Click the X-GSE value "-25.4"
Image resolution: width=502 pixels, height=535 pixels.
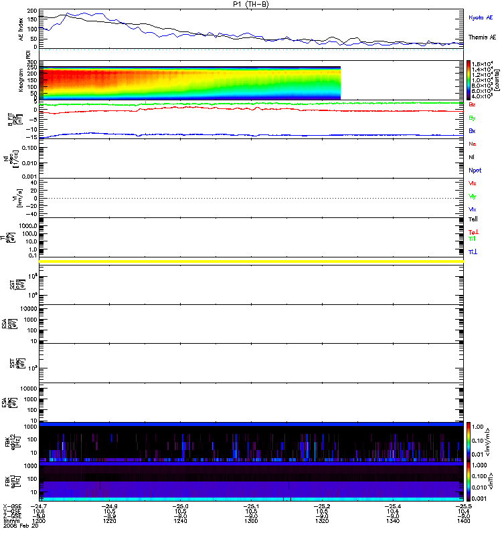click(393, 506)
